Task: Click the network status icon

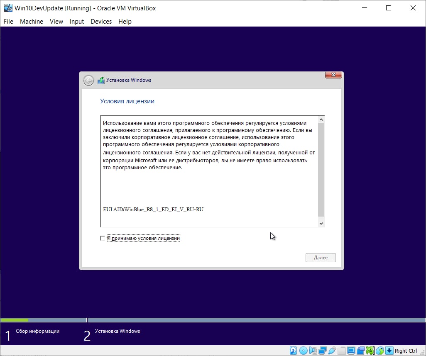Action: point(323,351)
